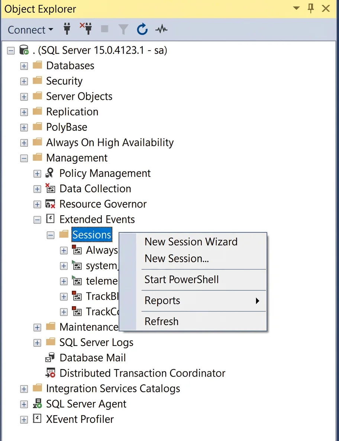This screenshot has height=441, width=339.
Task: Click the Disconnect plug icon with red X
Action: (x=86, y=29)
